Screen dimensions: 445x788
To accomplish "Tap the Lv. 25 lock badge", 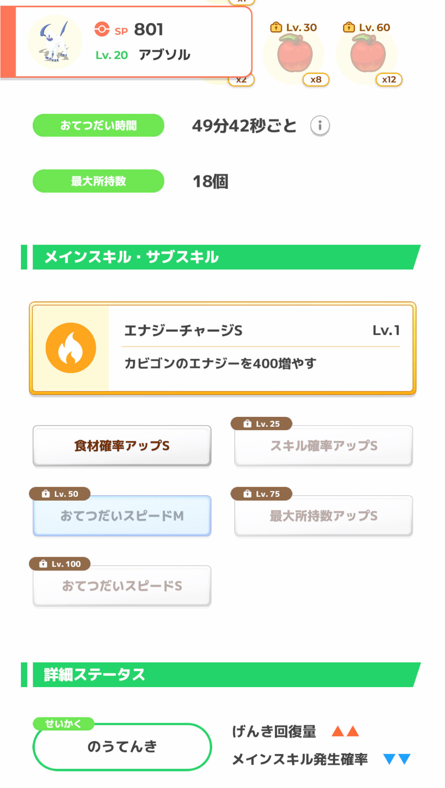I will coord(261,424).
